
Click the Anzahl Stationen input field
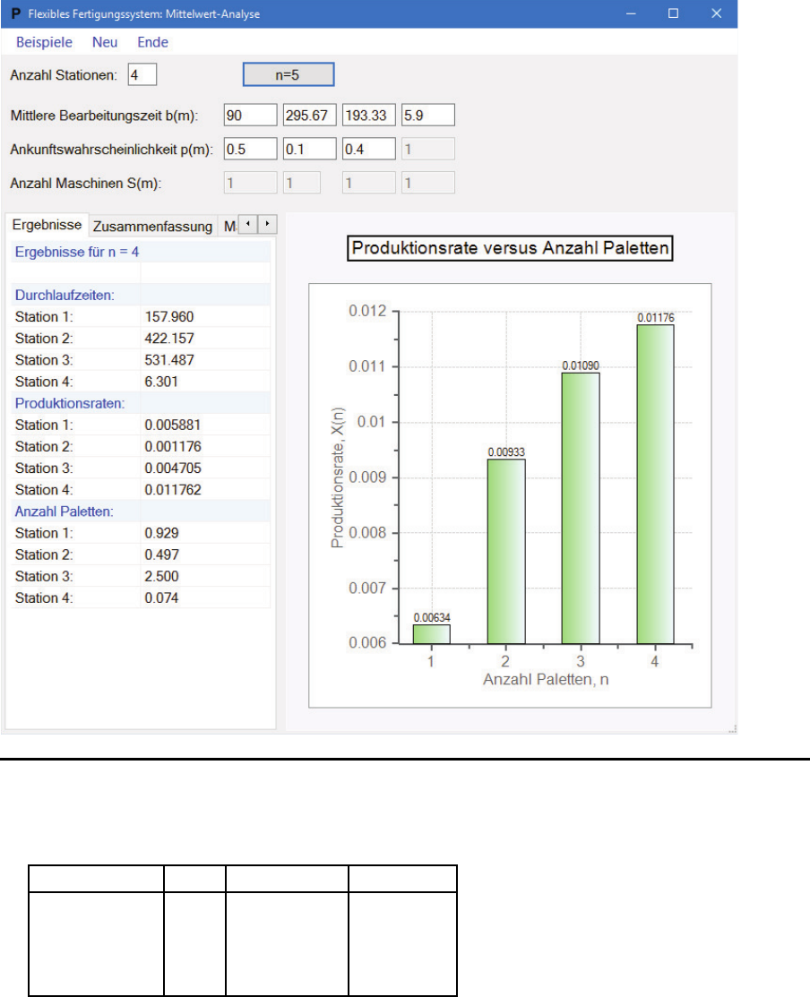142,75
